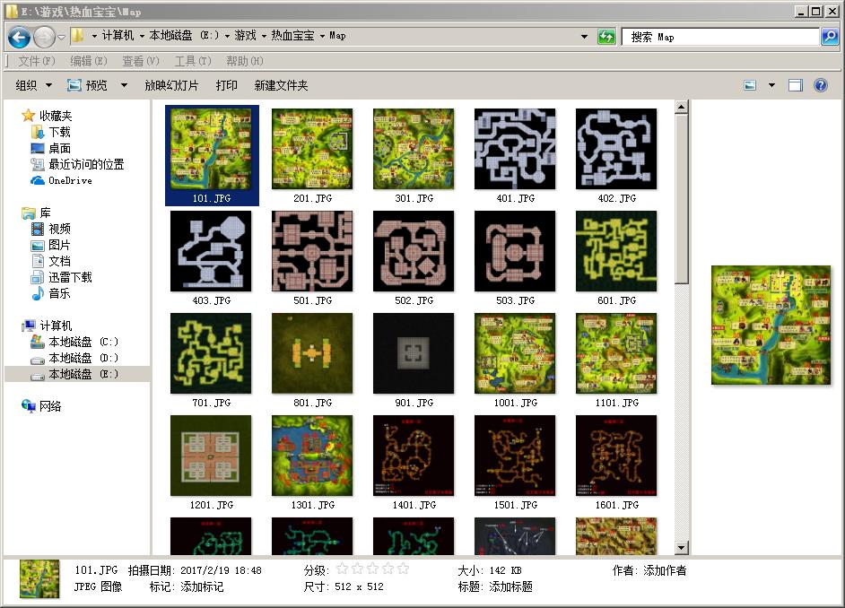845x608 pixels.
Task: Select the 1501.JPG thumbnail
Action: pyautogui.click(x=515, y=456)
